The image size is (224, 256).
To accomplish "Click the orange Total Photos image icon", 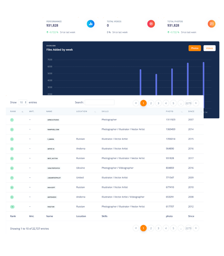I will pyautogui.click(x=211, y=24).
